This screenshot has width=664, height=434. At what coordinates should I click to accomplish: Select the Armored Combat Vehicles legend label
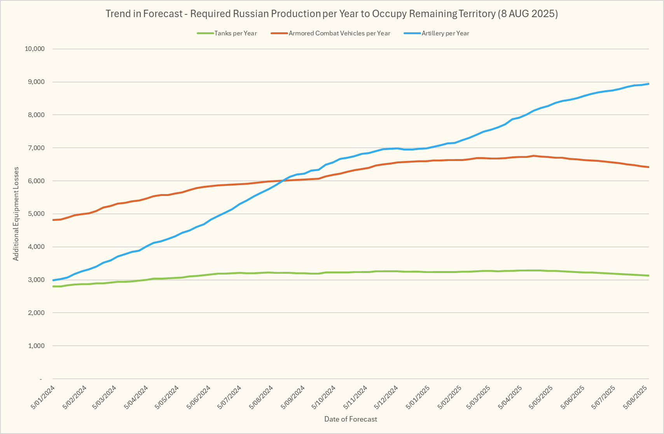pos(339,33)
